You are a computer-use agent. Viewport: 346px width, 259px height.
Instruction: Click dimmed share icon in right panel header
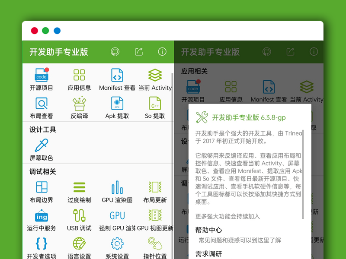(x=290, y=52)
